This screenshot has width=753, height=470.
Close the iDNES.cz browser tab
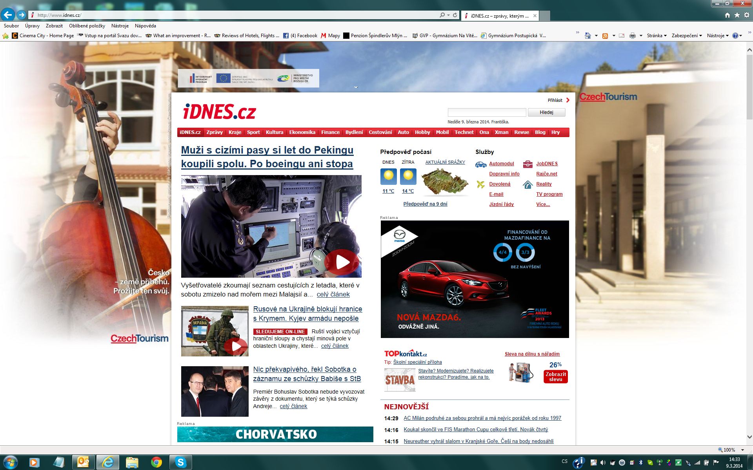point(534,16)
